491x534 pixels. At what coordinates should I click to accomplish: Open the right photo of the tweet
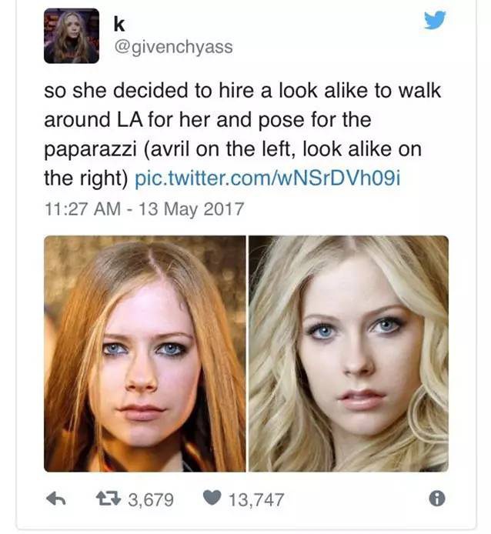point(348,353)
